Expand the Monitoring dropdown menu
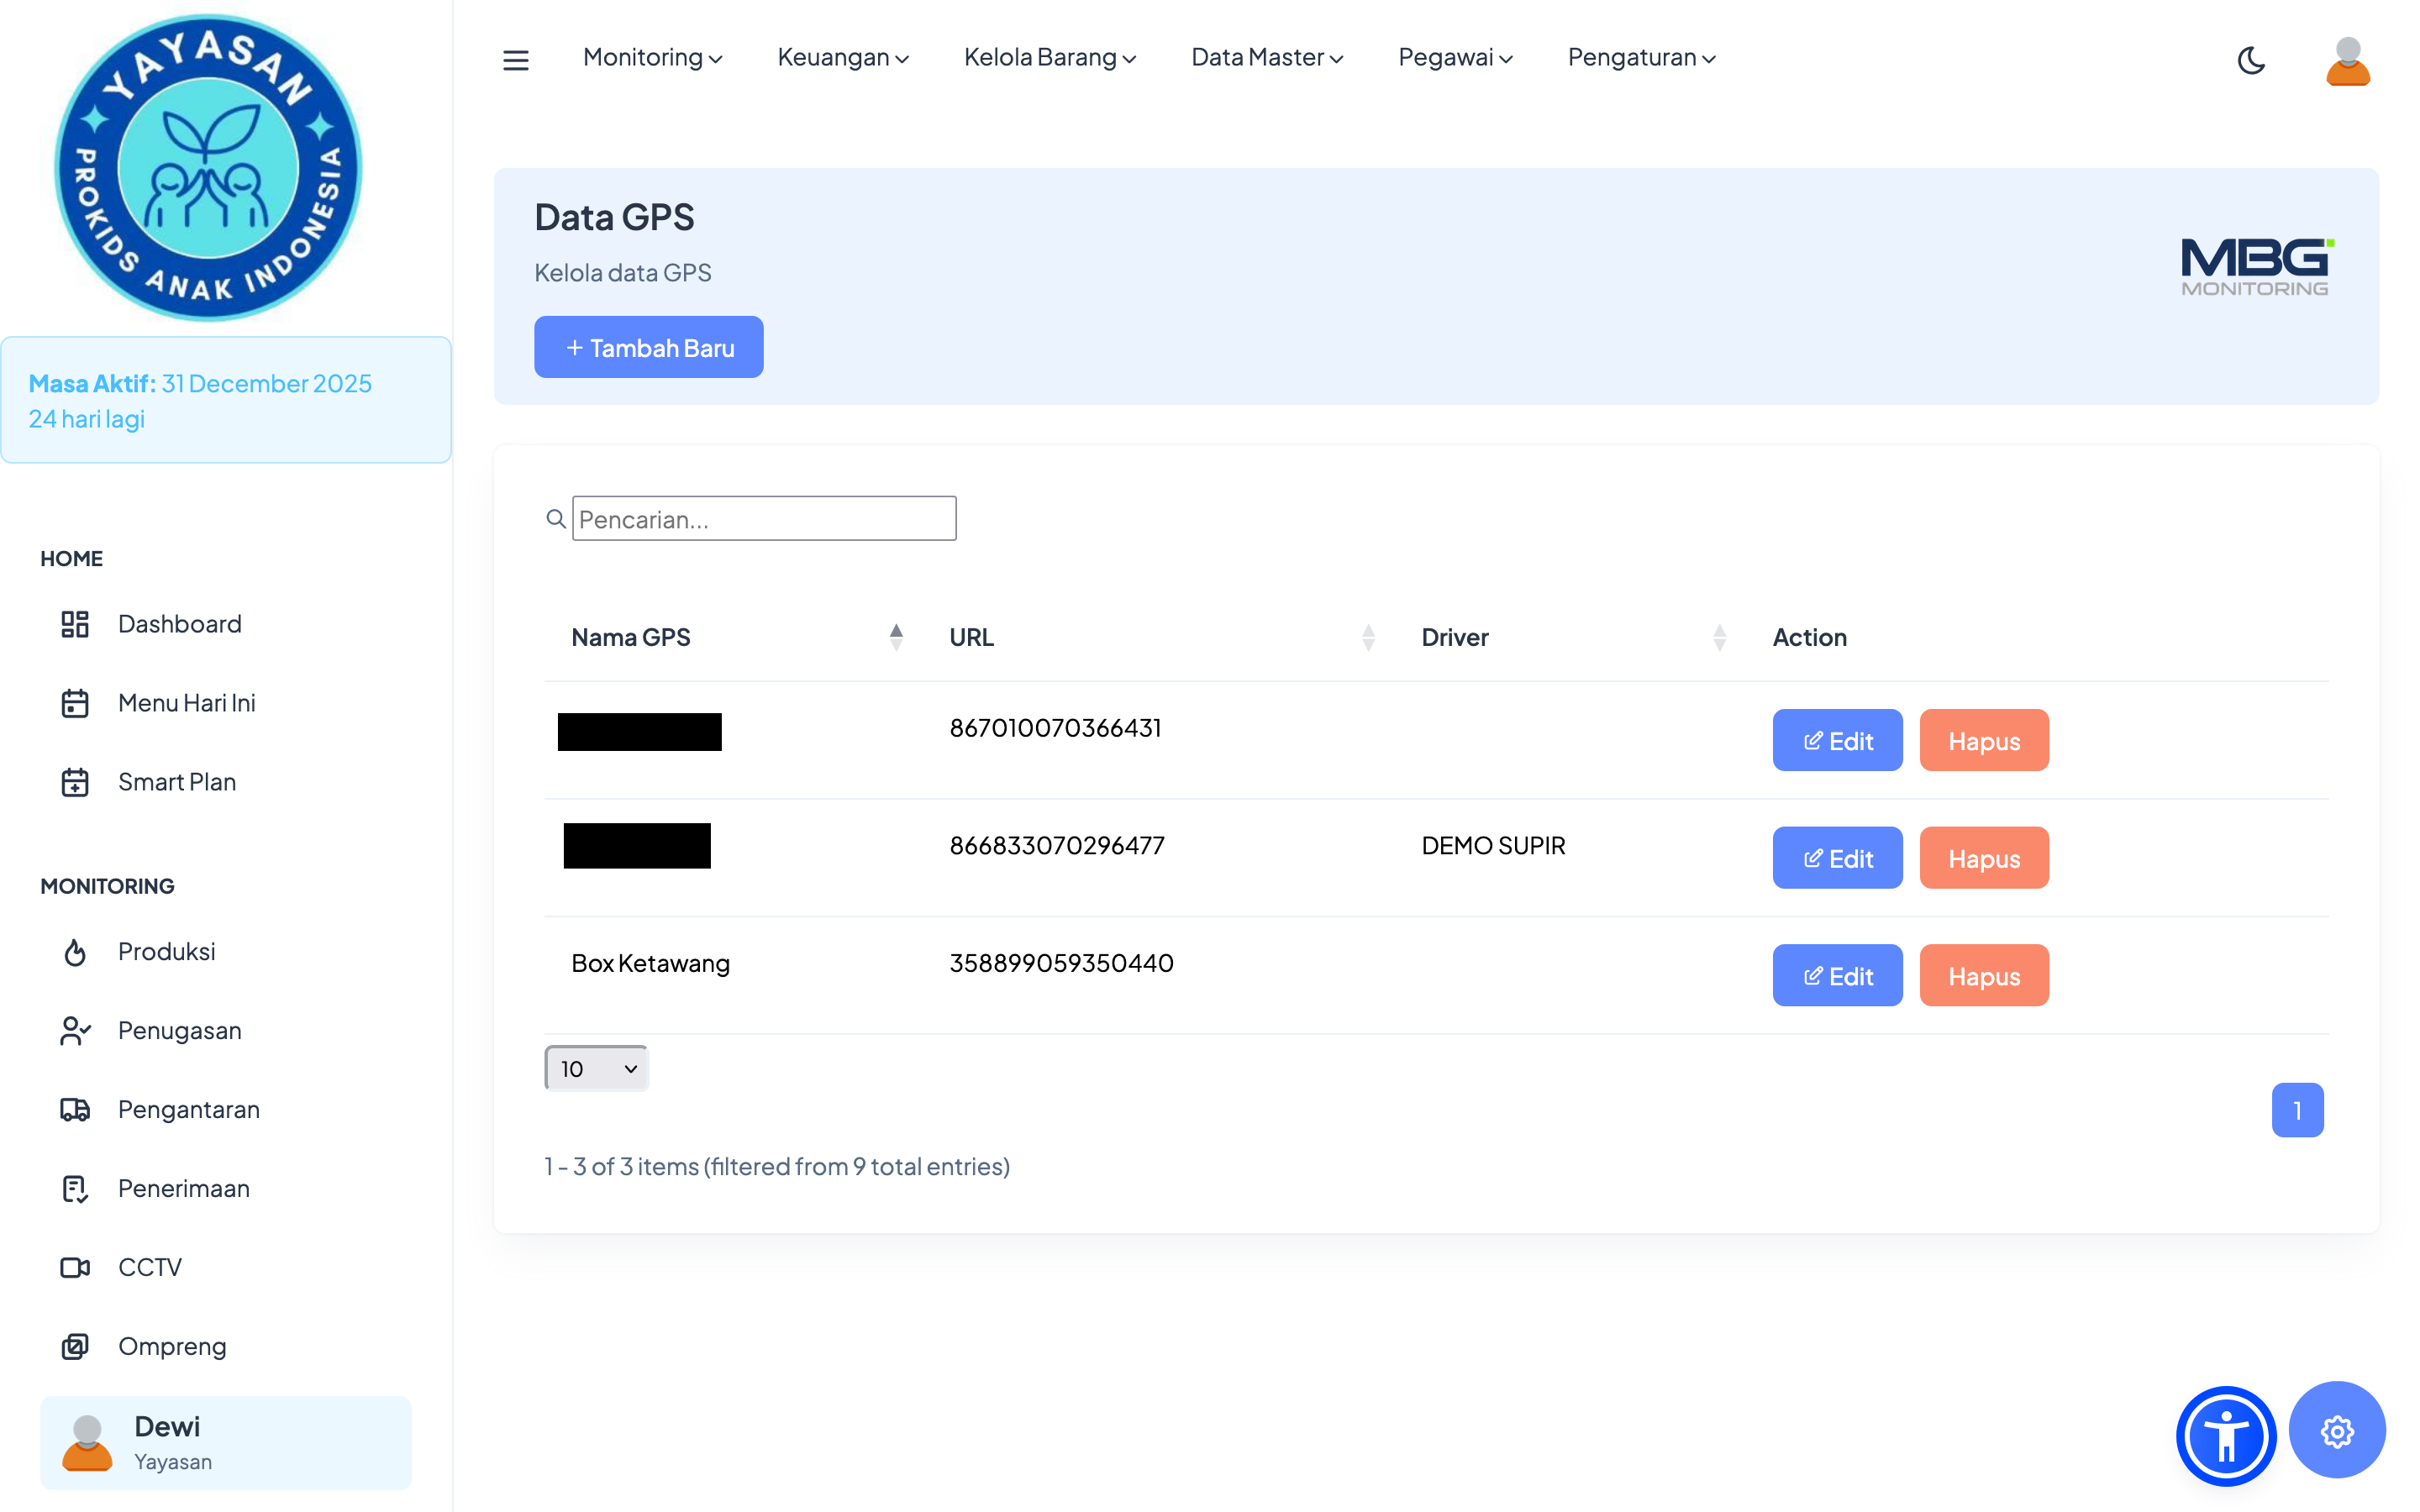Viewport: 2420px width, 1512px height. (x=652, y=58)
